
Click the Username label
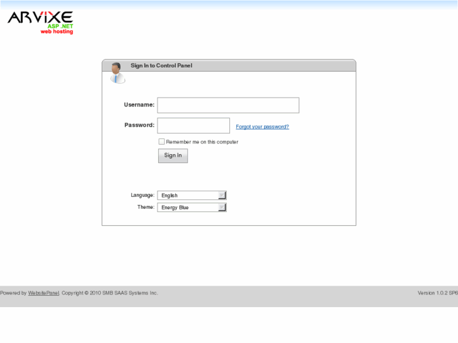pyautogui.click(x=139, y=105)
